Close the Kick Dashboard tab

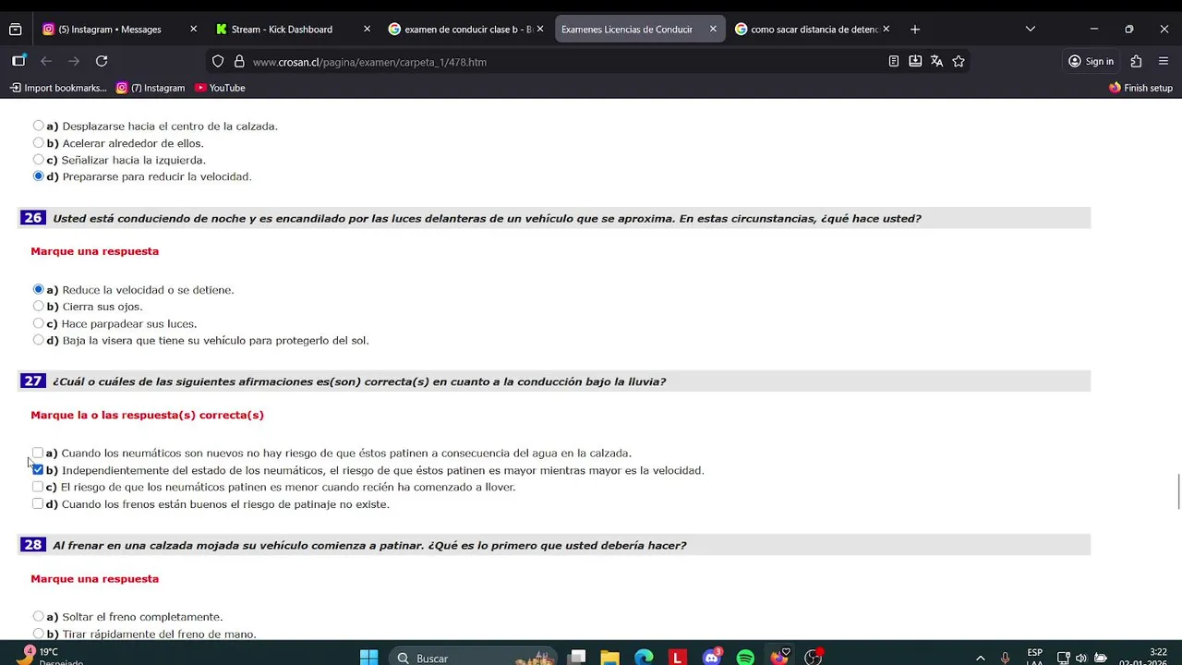point(367,30)
